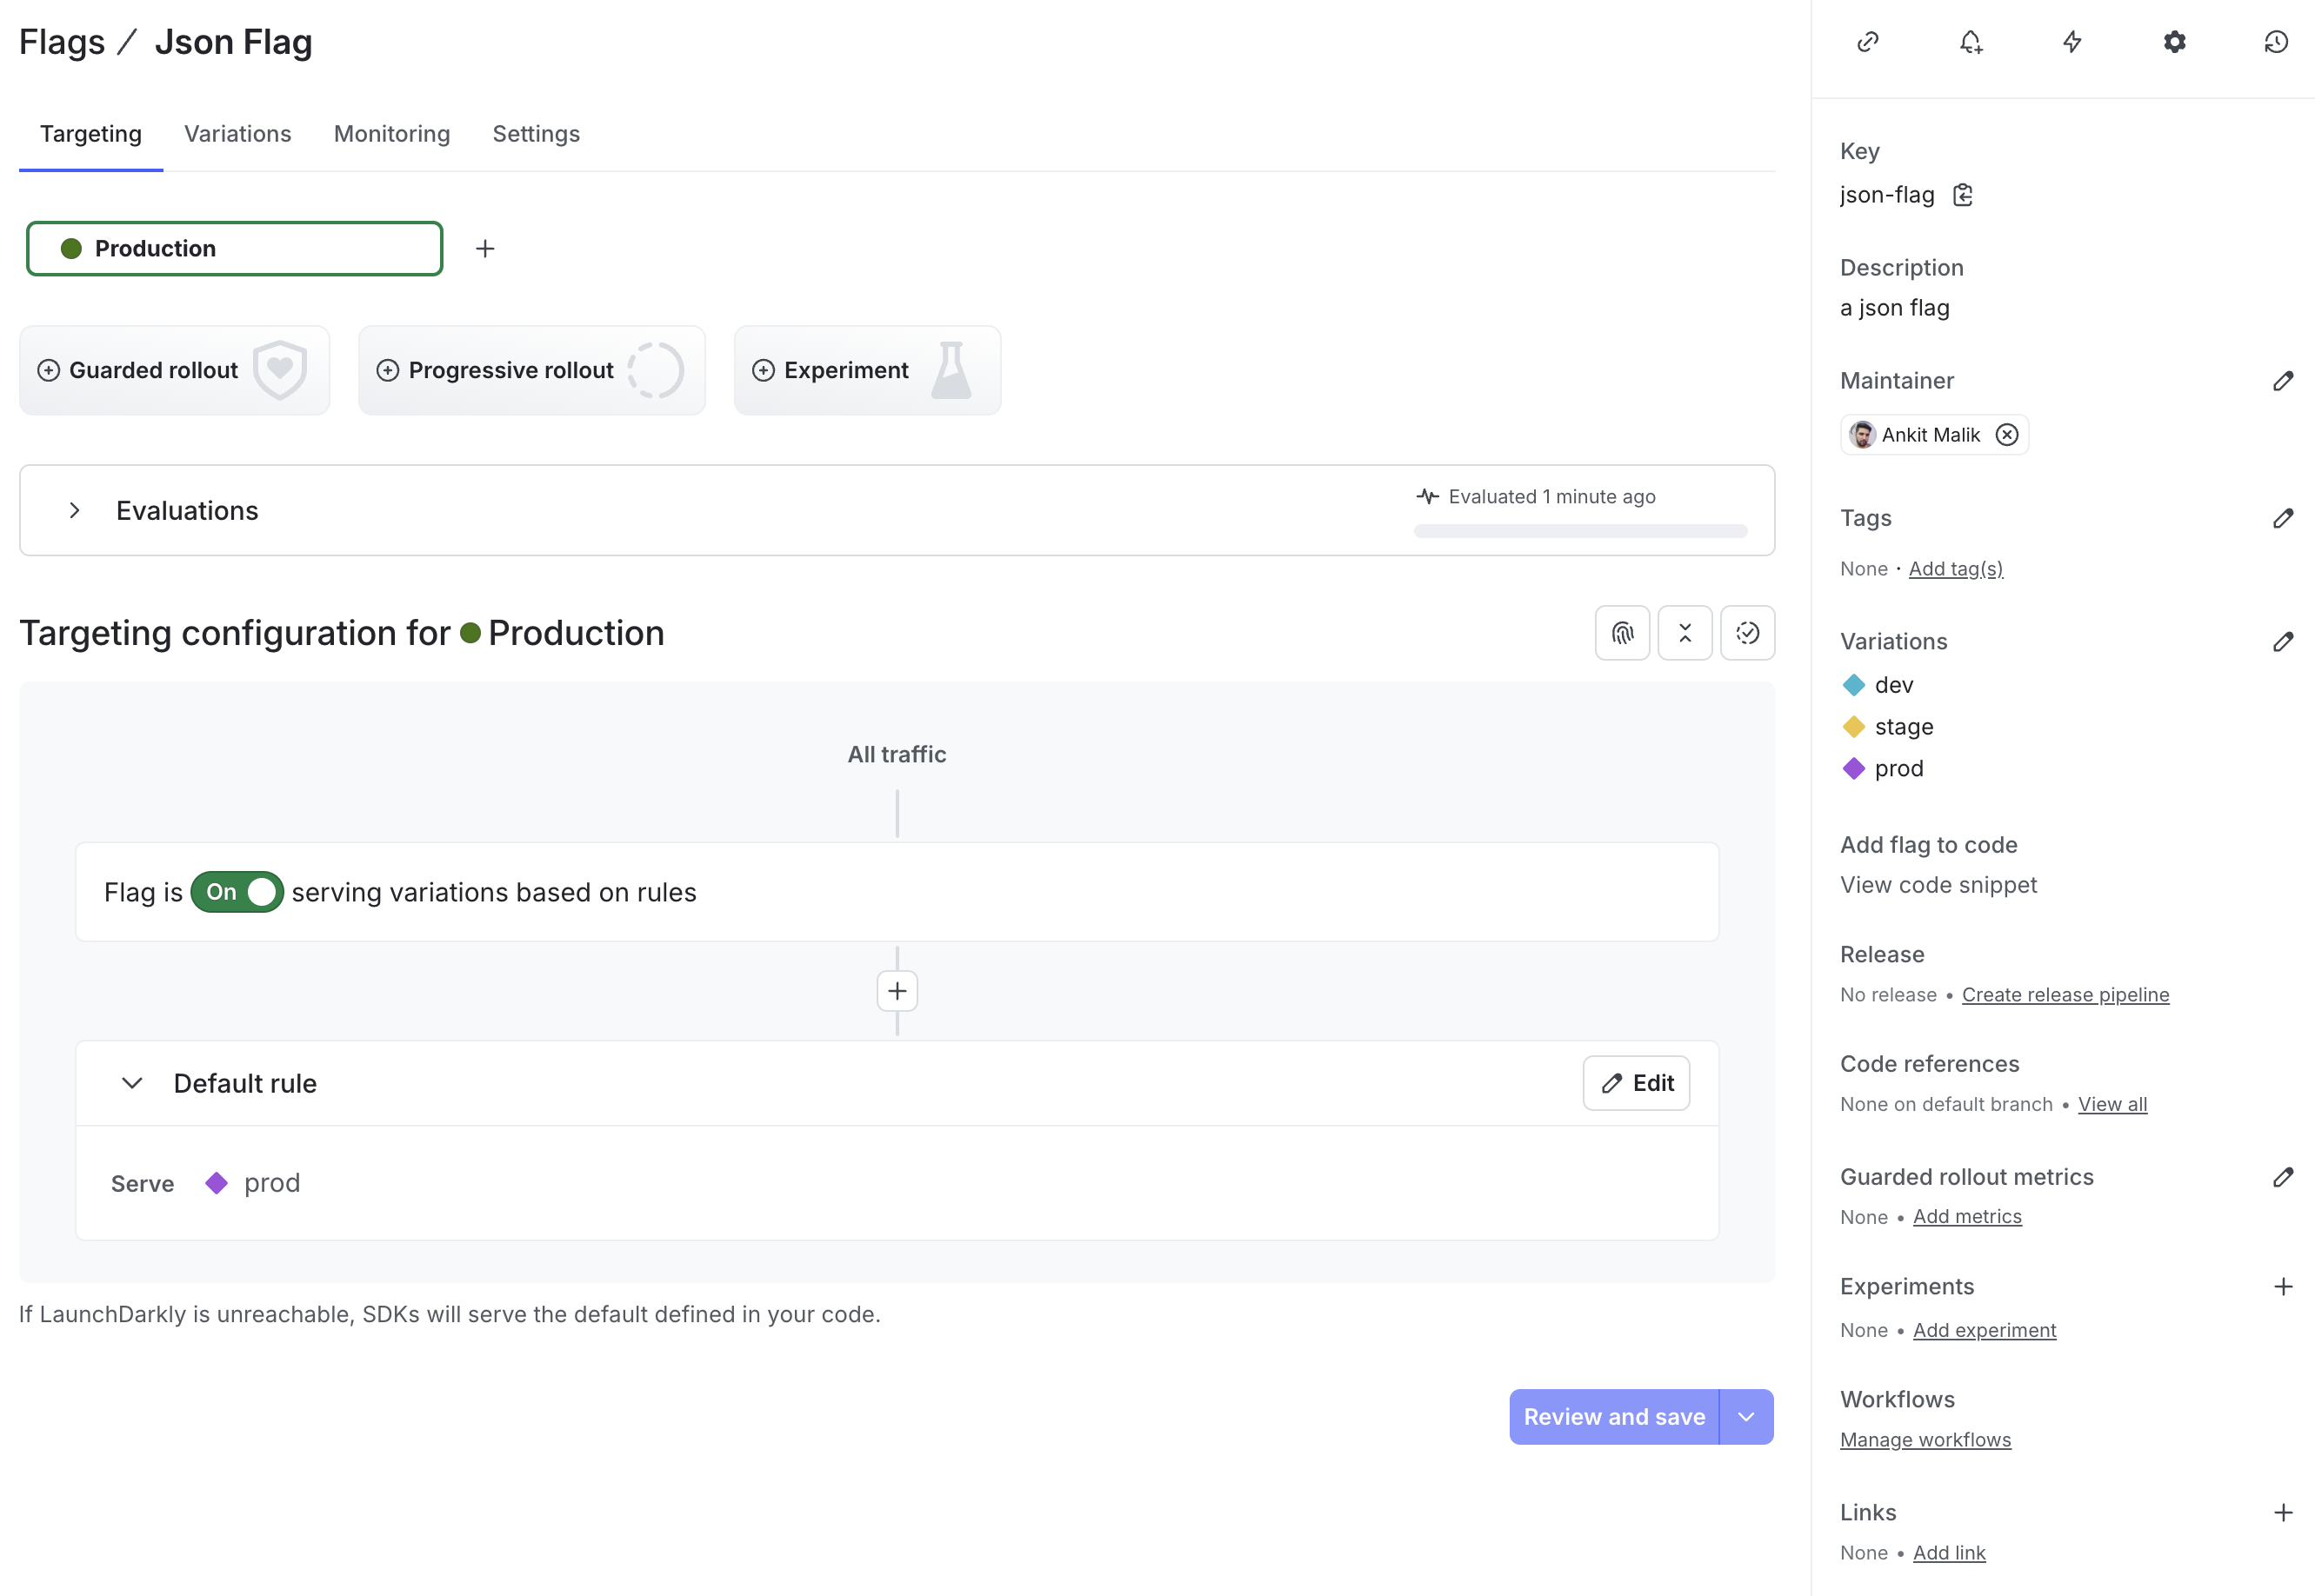Collapse all rules icon button
This screenshot has height=1596, width=2315.
click(1685, 633)
